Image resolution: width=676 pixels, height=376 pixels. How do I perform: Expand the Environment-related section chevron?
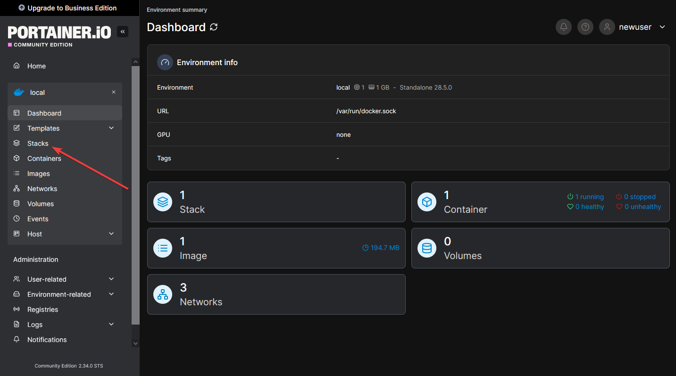pos(111,294)
